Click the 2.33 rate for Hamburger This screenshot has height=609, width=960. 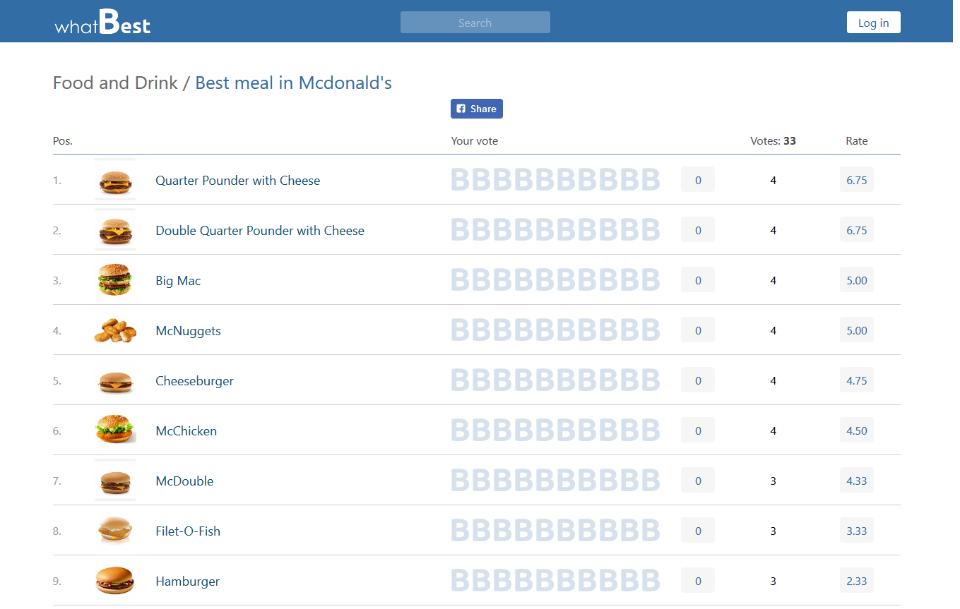[857, 581]
